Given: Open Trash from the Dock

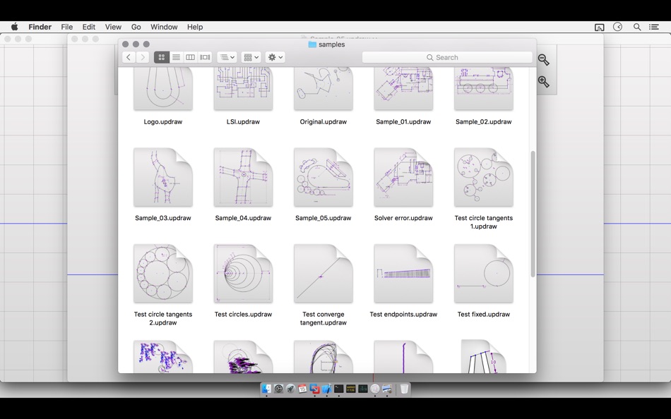Looking at the screenshot, I should [404, 389].
